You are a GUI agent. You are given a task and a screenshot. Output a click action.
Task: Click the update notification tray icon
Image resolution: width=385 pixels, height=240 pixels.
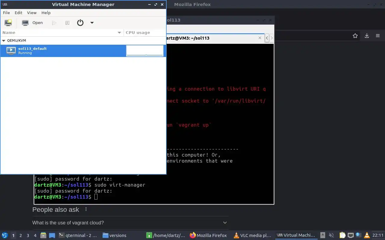[358, 235]
